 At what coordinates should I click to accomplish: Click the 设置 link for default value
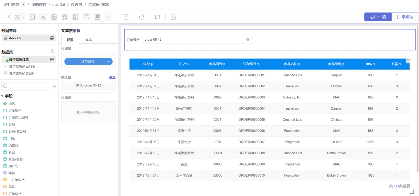(x=112, y=77)
